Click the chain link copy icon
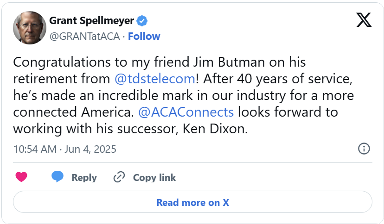This screenshot has height=224, width=384. click(120, 177)
